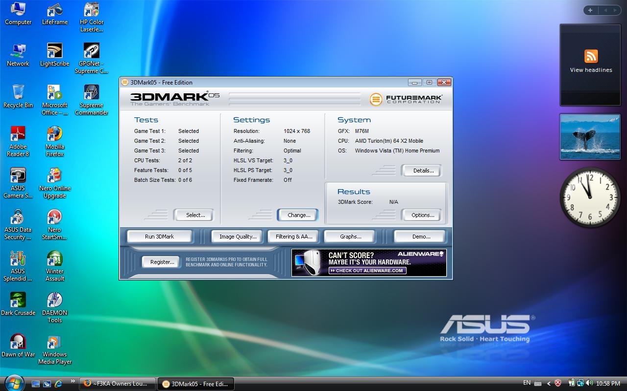Click the 1024 x 768 resolution value
The image size is (627, 391).
point(297,131)
